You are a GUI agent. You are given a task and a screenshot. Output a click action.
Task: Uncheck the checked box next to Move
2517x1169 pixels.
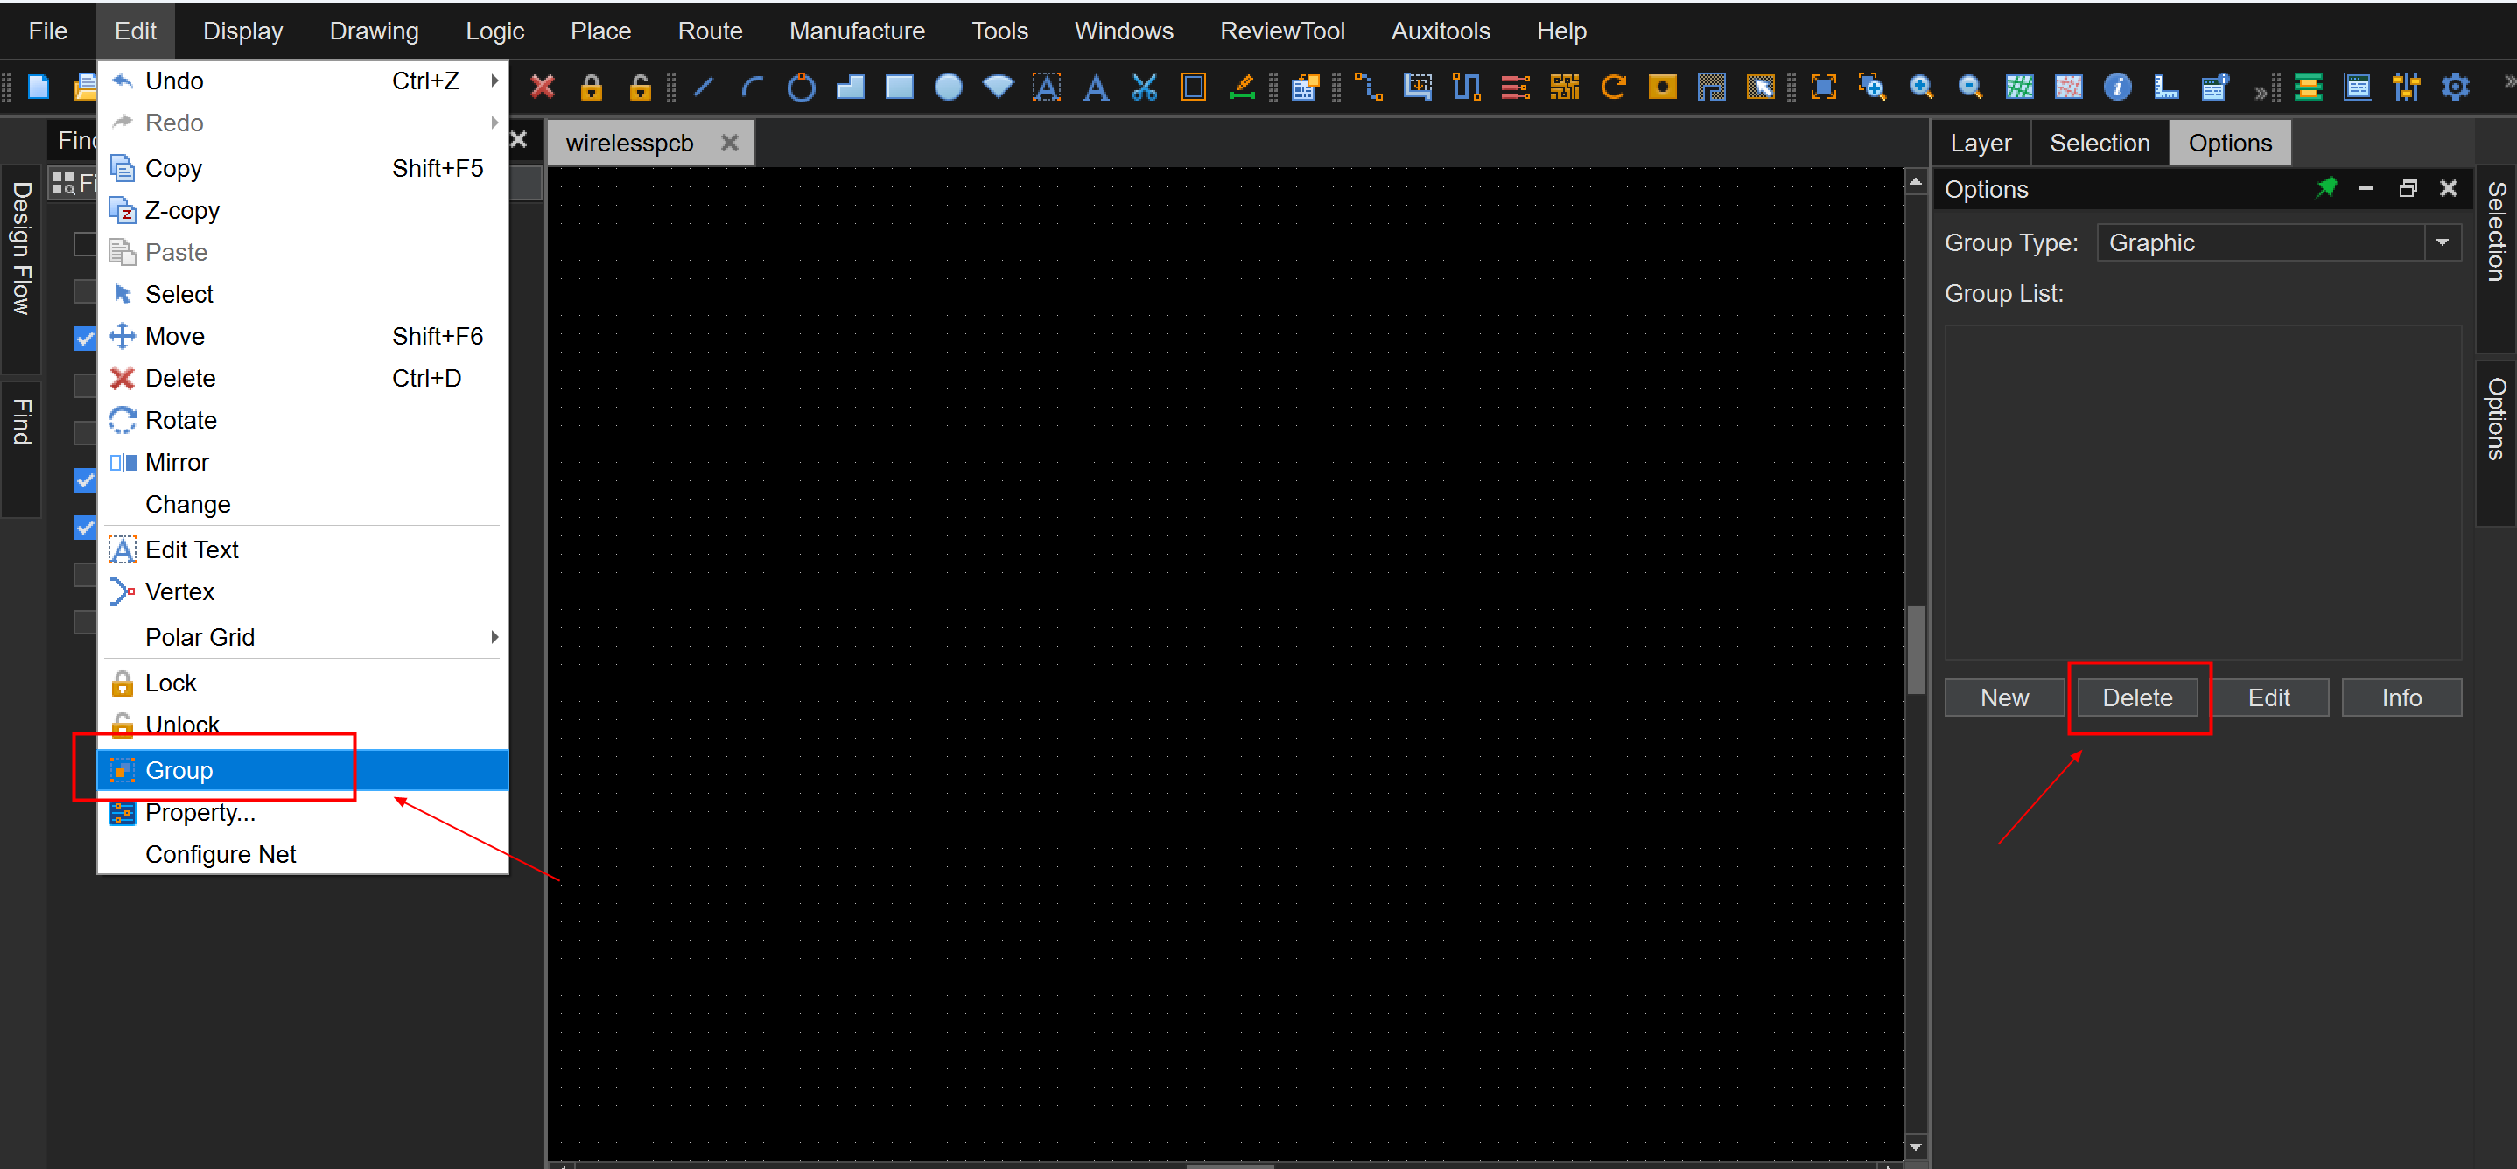point(85,338)
